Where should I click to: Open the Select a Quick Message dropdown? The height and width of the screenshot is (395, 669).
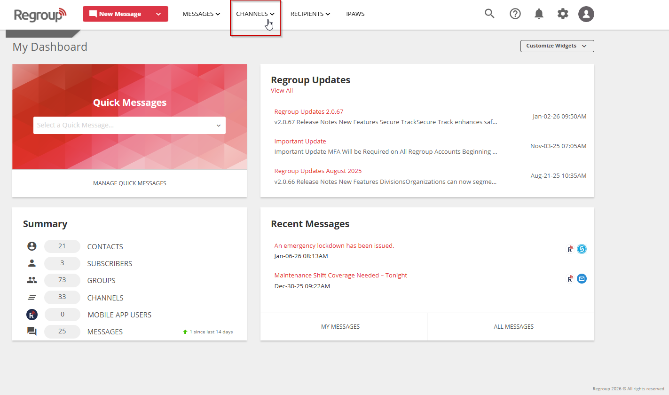tap(129, 125)
